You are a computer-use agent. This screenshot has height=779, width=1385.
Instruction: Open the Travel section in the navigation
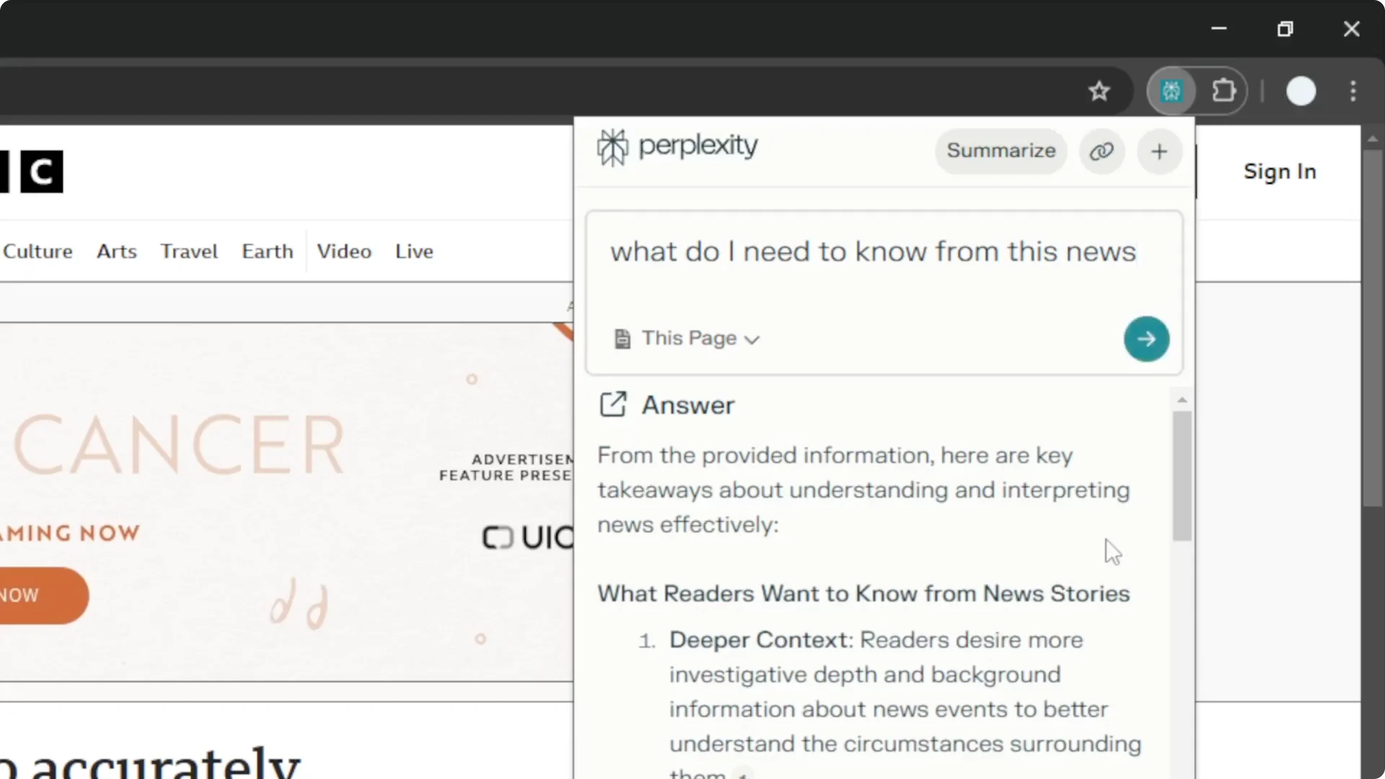click(188, 251)
